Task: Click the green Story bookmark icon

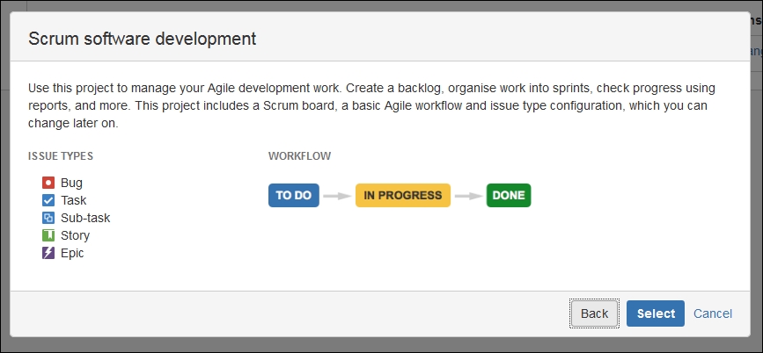Action: coord(48,235)
